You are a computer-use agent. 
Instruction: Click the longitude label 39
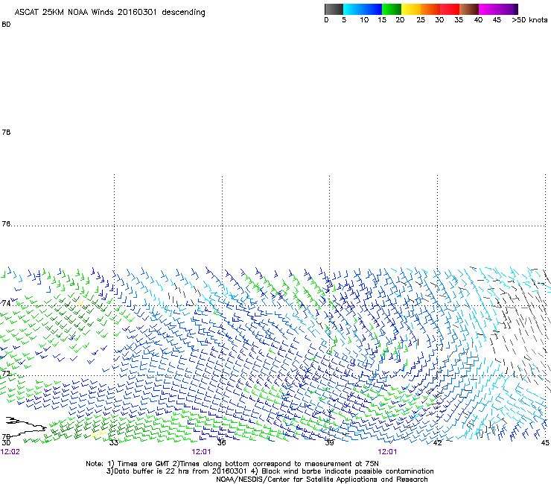click(x=329, y=443)
